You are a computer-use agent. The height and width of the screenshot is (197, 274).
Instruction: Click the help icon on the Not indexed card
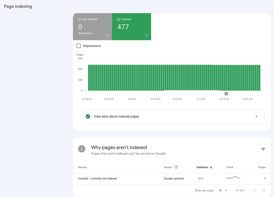coord(107,36)
